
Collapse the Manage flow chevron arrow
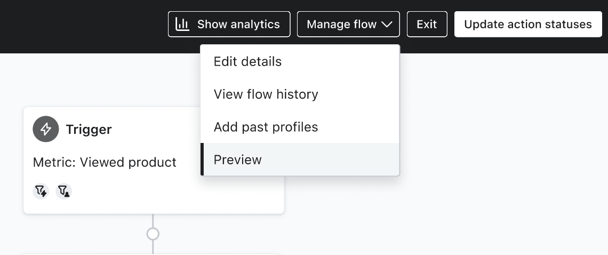point(387,25)
